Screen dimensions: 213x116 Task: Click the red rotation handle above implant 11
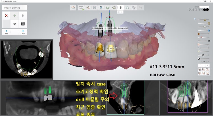pos(110,17)
